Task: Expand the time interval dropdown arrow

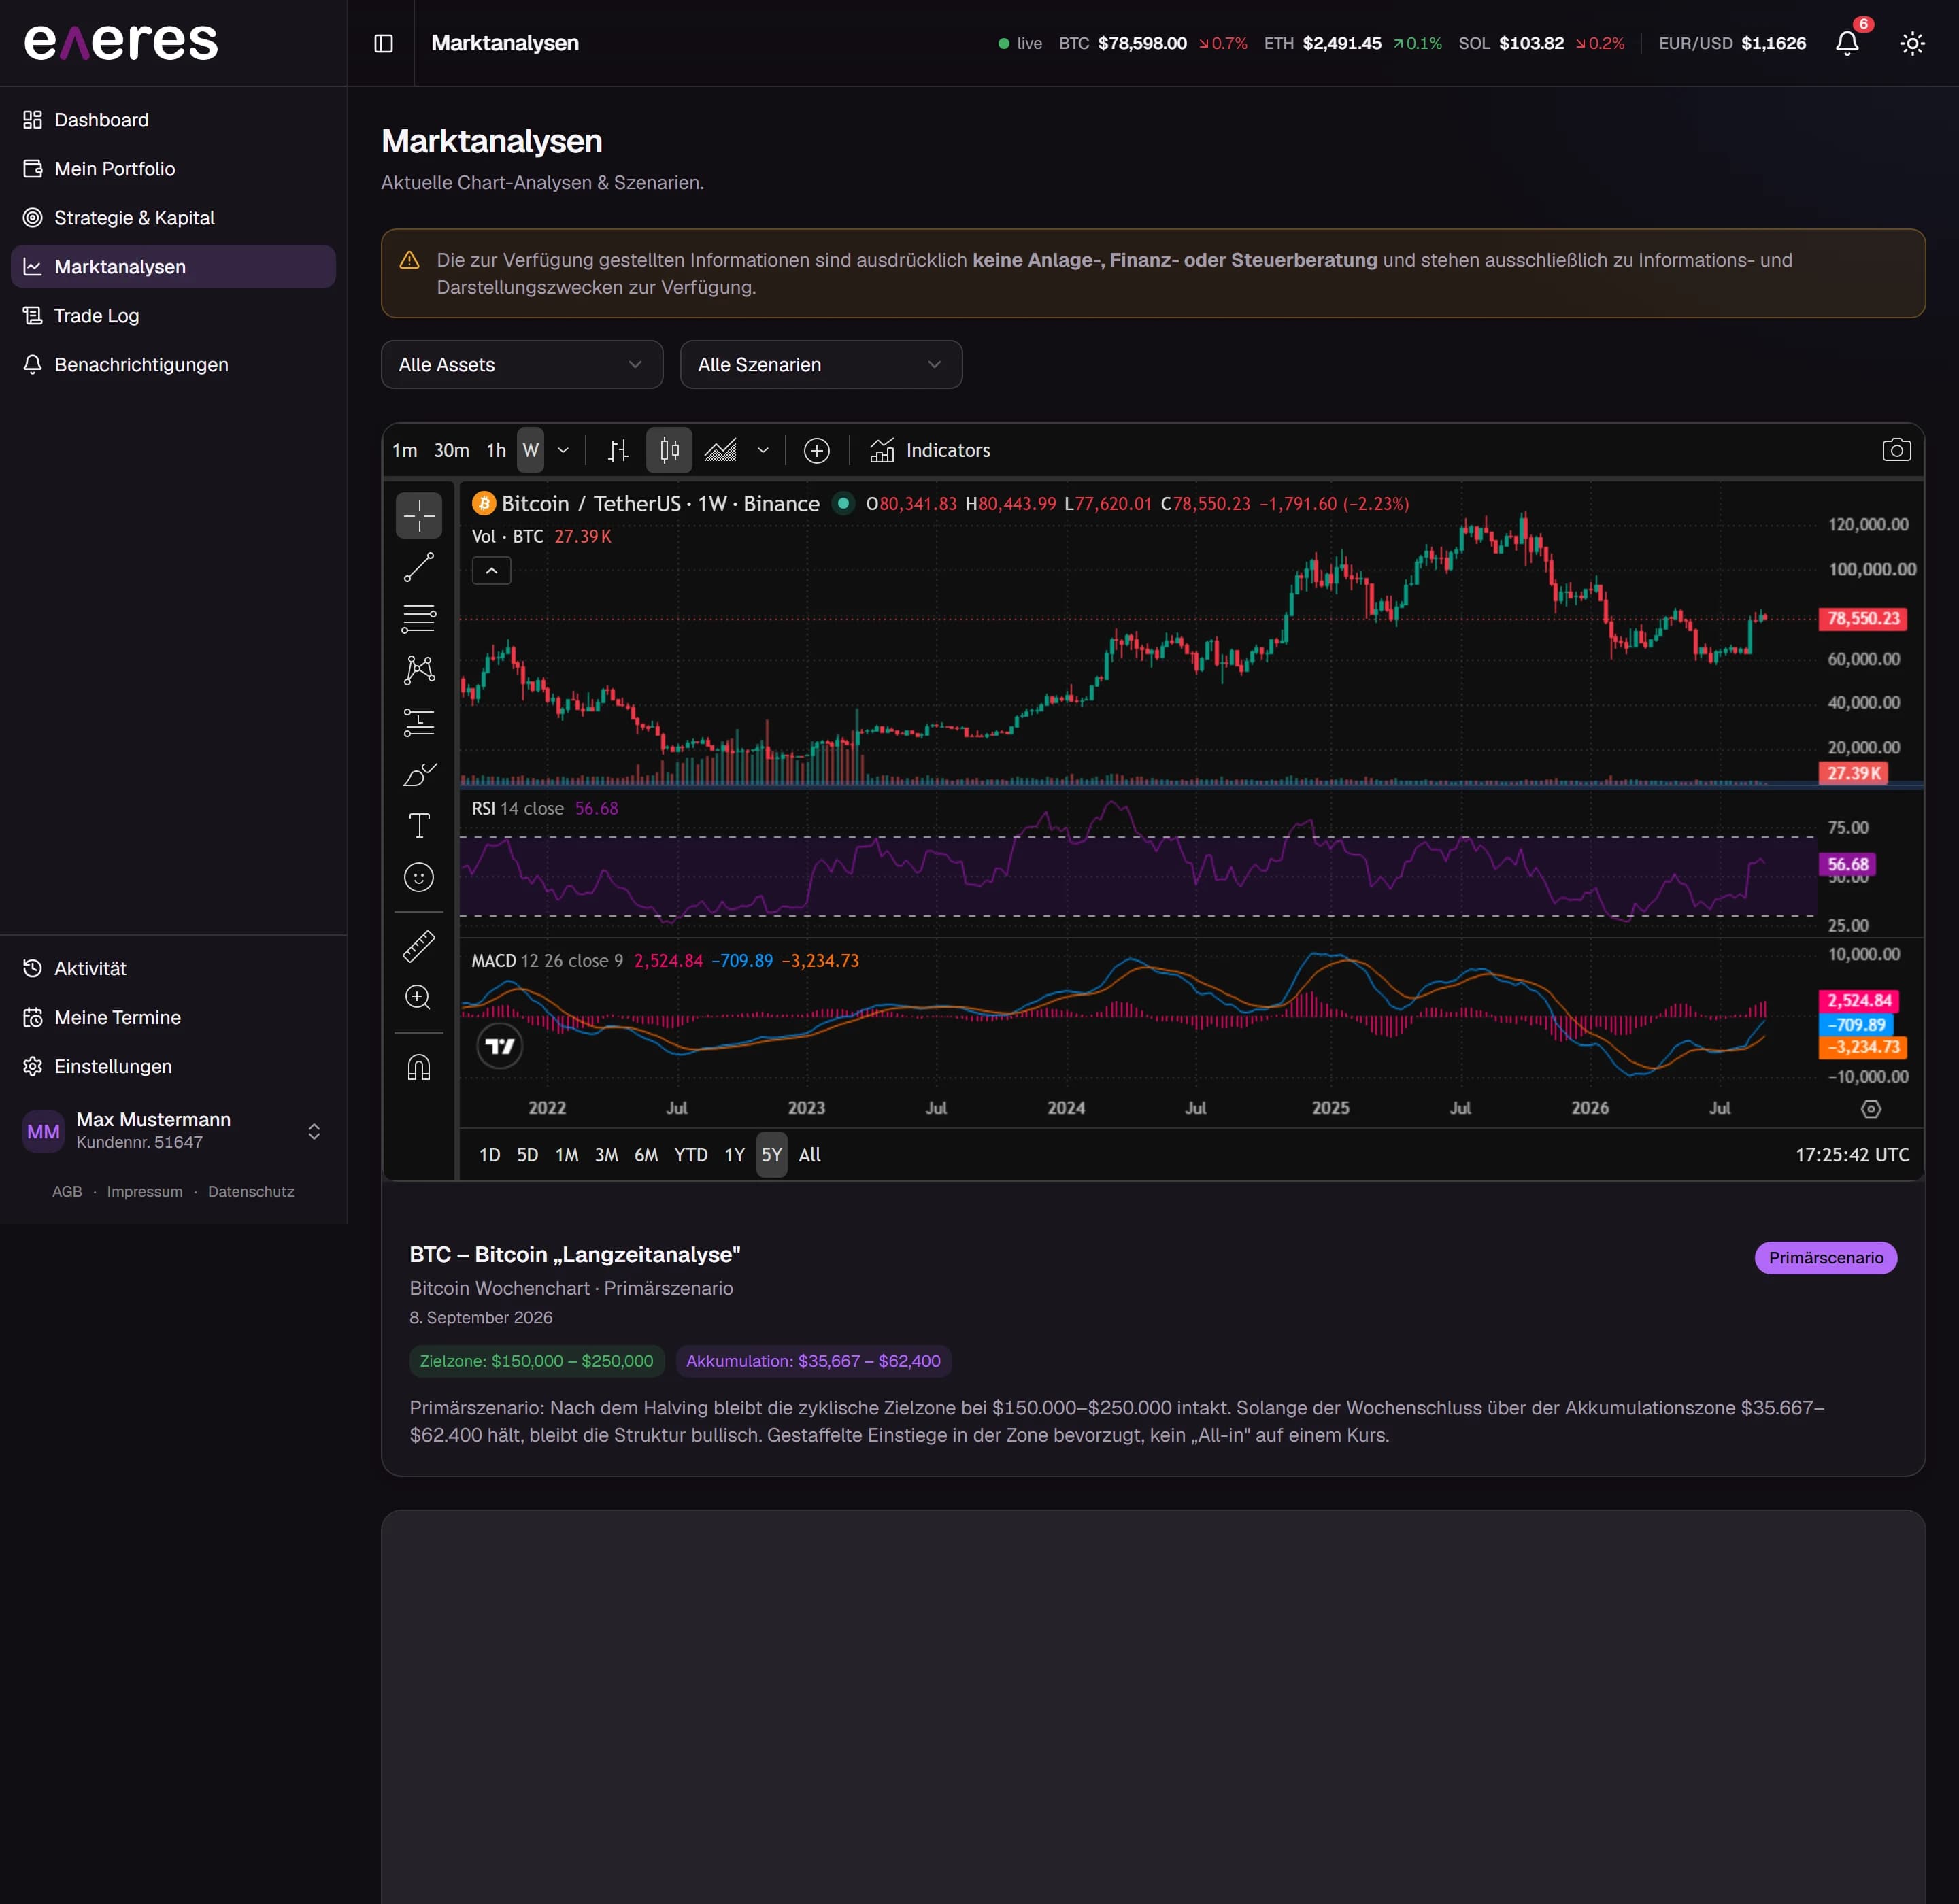Action: click(x=563, y=450)
